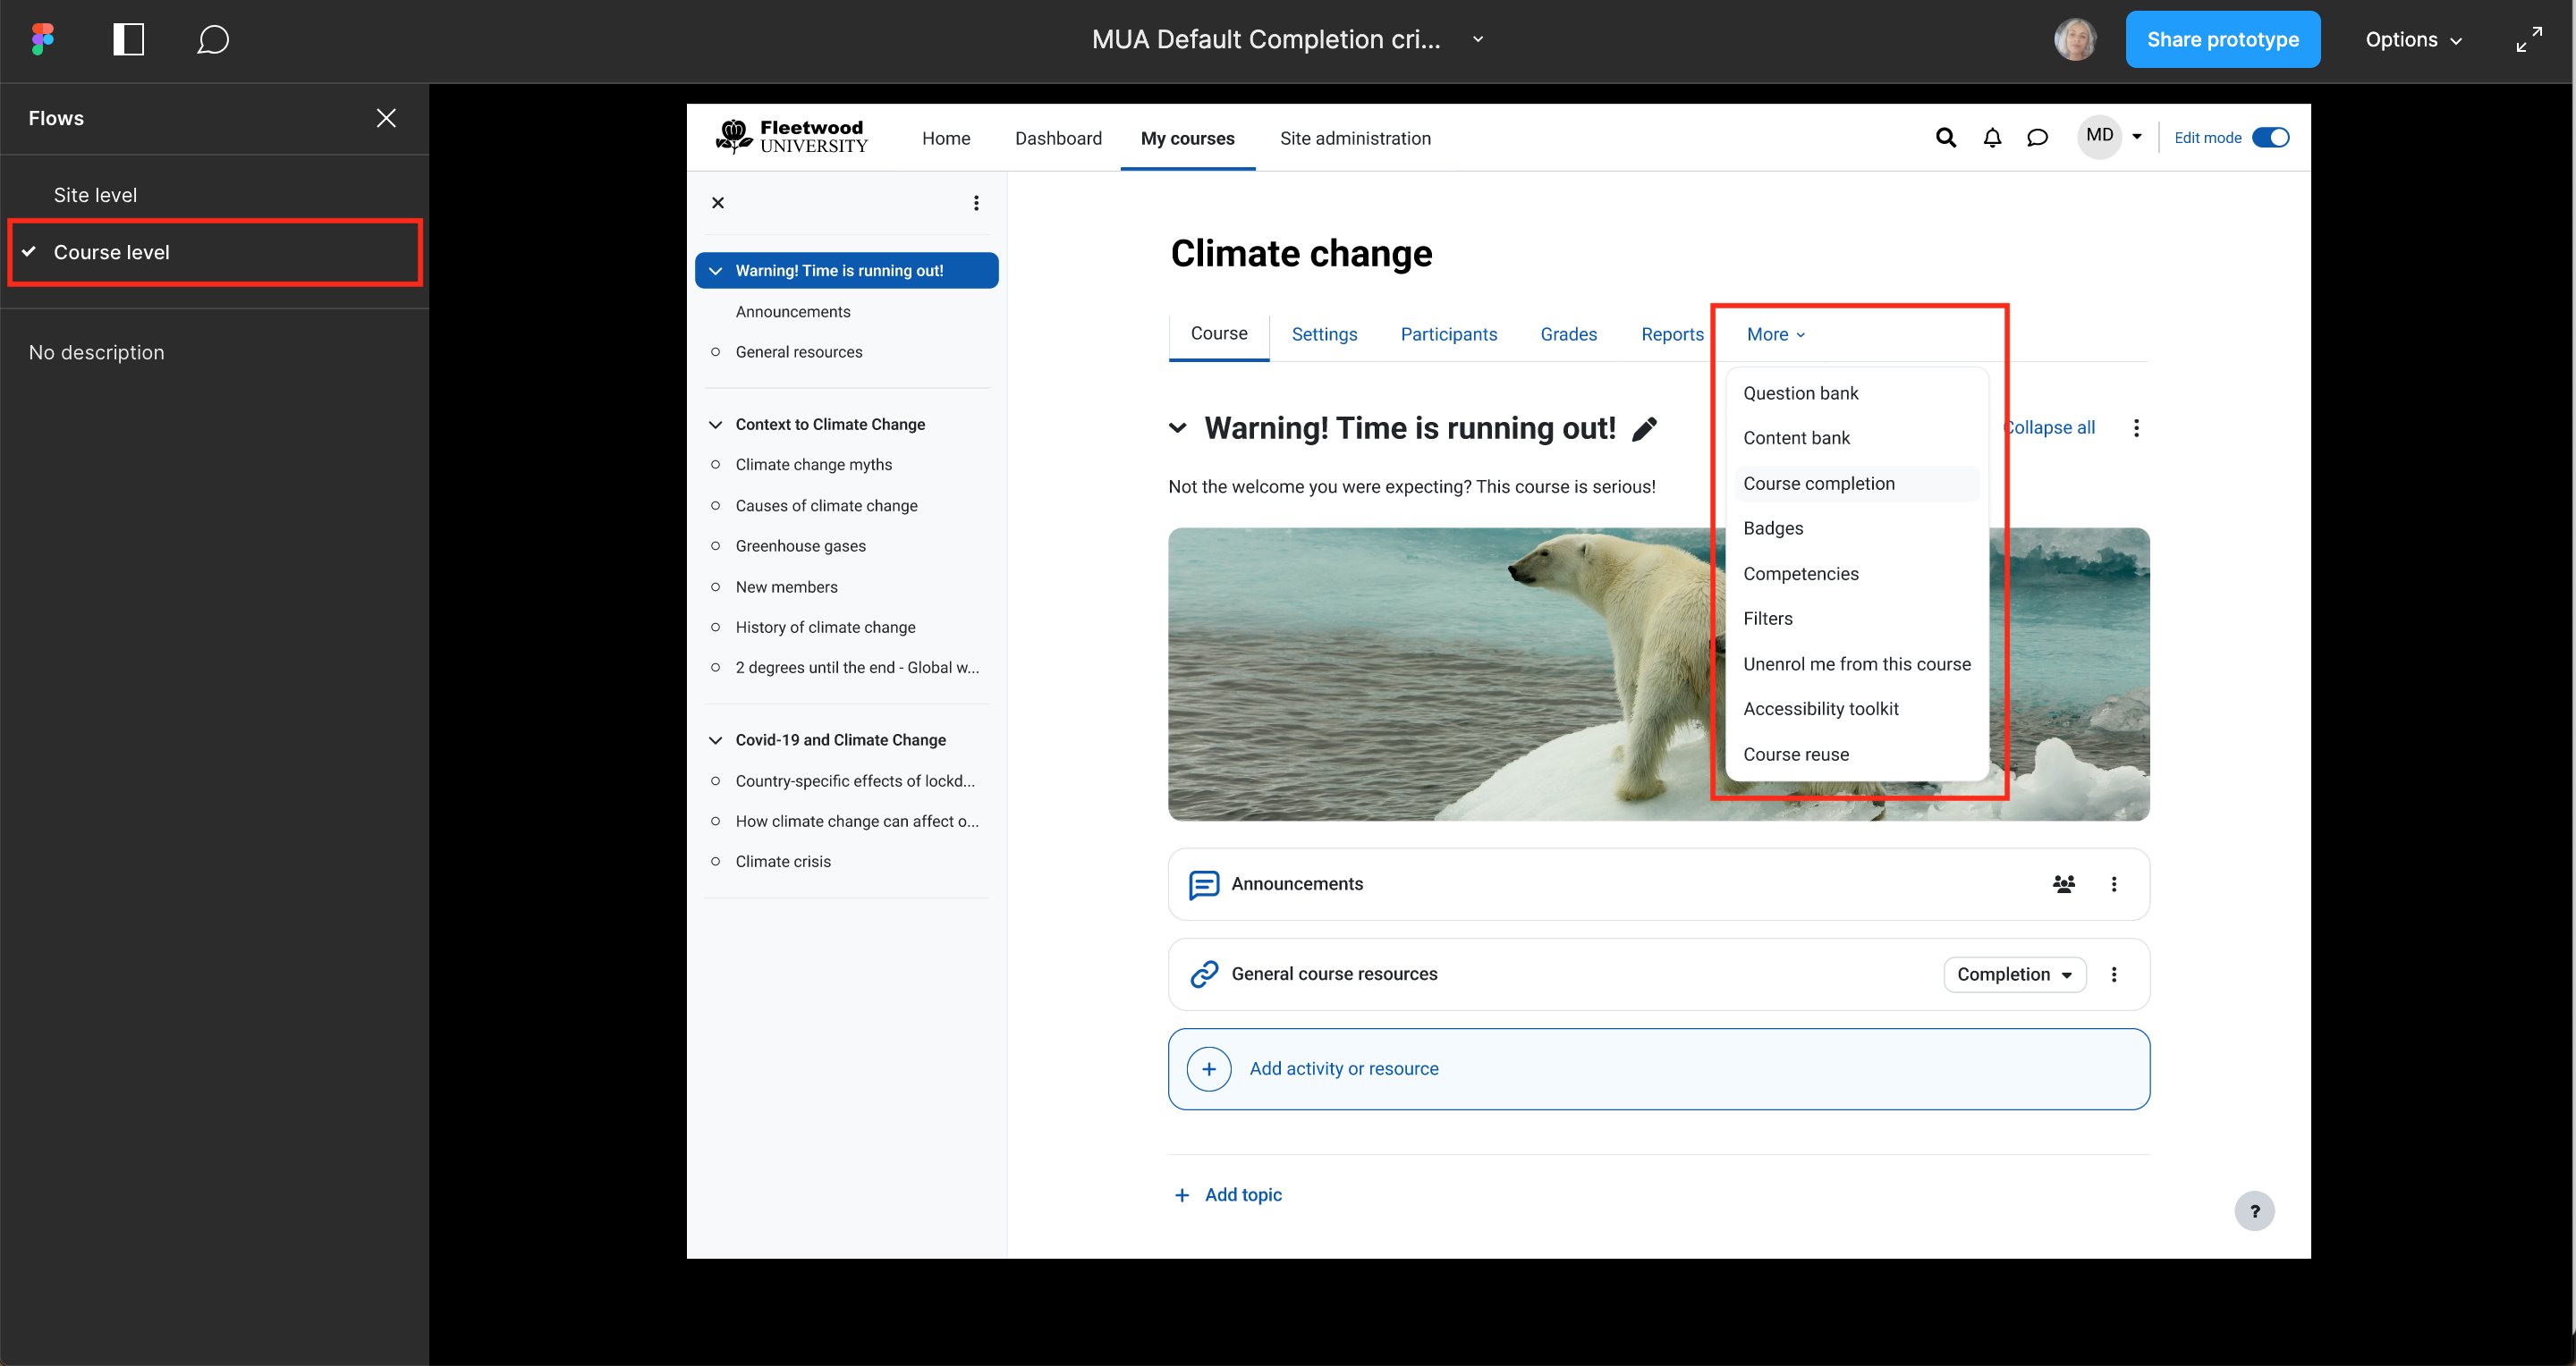Open the messages chat bubble icon
The width and height of the screenshot is (2576, 1366).
coord(2037,138)
